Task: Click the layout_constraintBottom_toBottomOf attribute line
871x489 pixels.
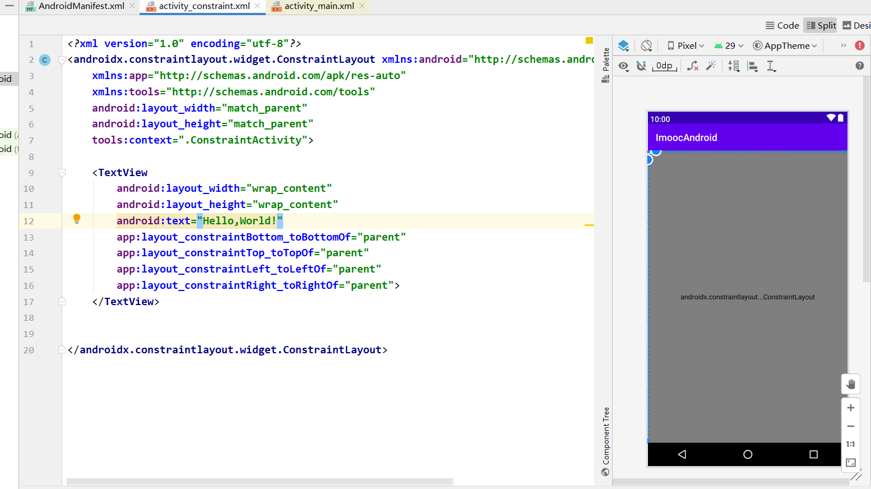Action: click(x=261, y=237)
